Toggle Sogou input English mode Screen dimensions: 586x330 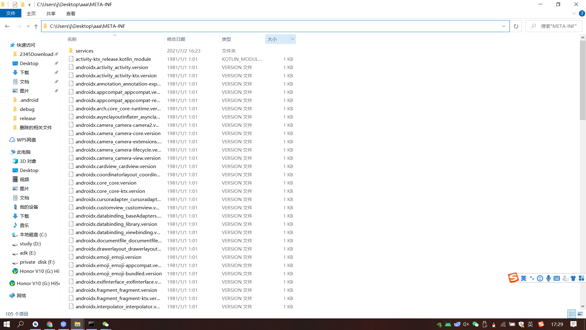pos(523,278)
